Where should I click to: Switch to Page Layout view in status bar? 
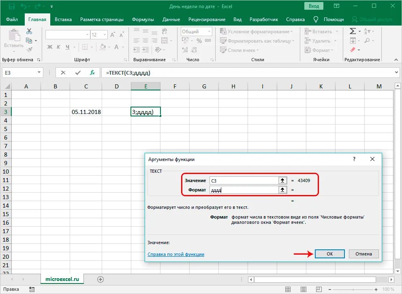tap(303, 290)
